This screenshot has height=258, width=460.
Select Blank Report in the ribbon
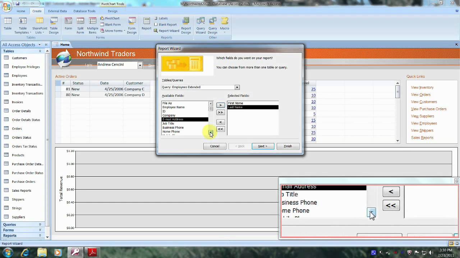pos(165,24)
